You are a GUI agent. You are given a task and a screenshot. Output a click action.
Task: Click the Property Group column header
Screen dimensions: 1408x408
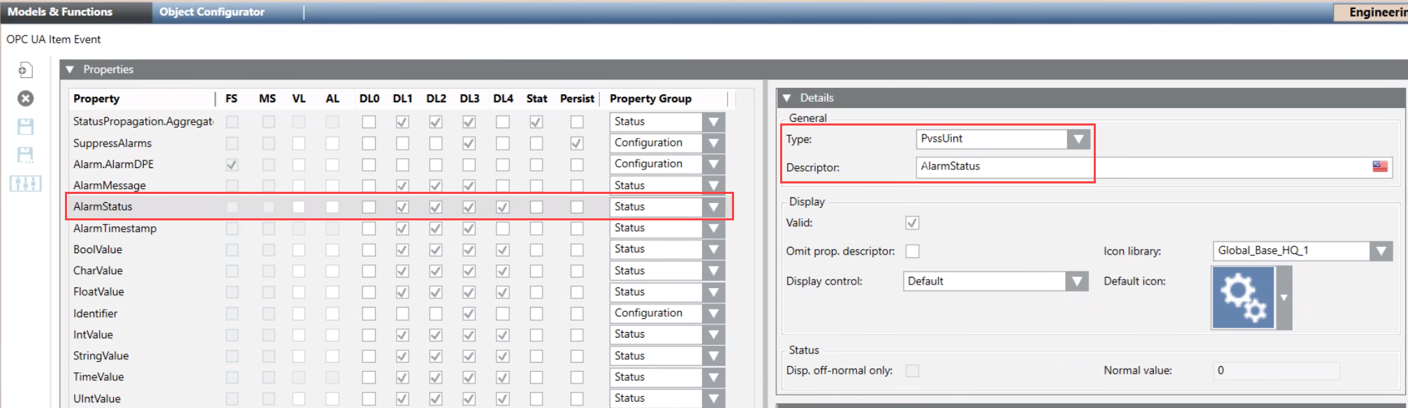(650, 99)
